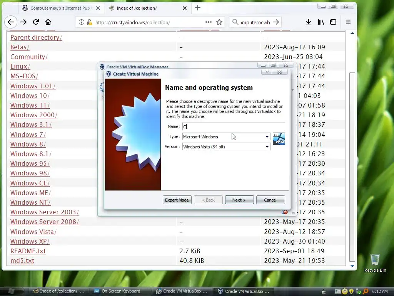The height and width of the screenshot is (296, 394).
Task: Click the scrollbar up arrow
Action: (x=352, y=33)
